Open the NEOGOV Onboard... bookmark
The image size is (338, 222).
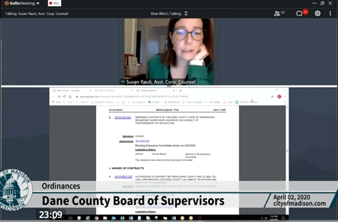pyautogui.click(x=247, y=102)
